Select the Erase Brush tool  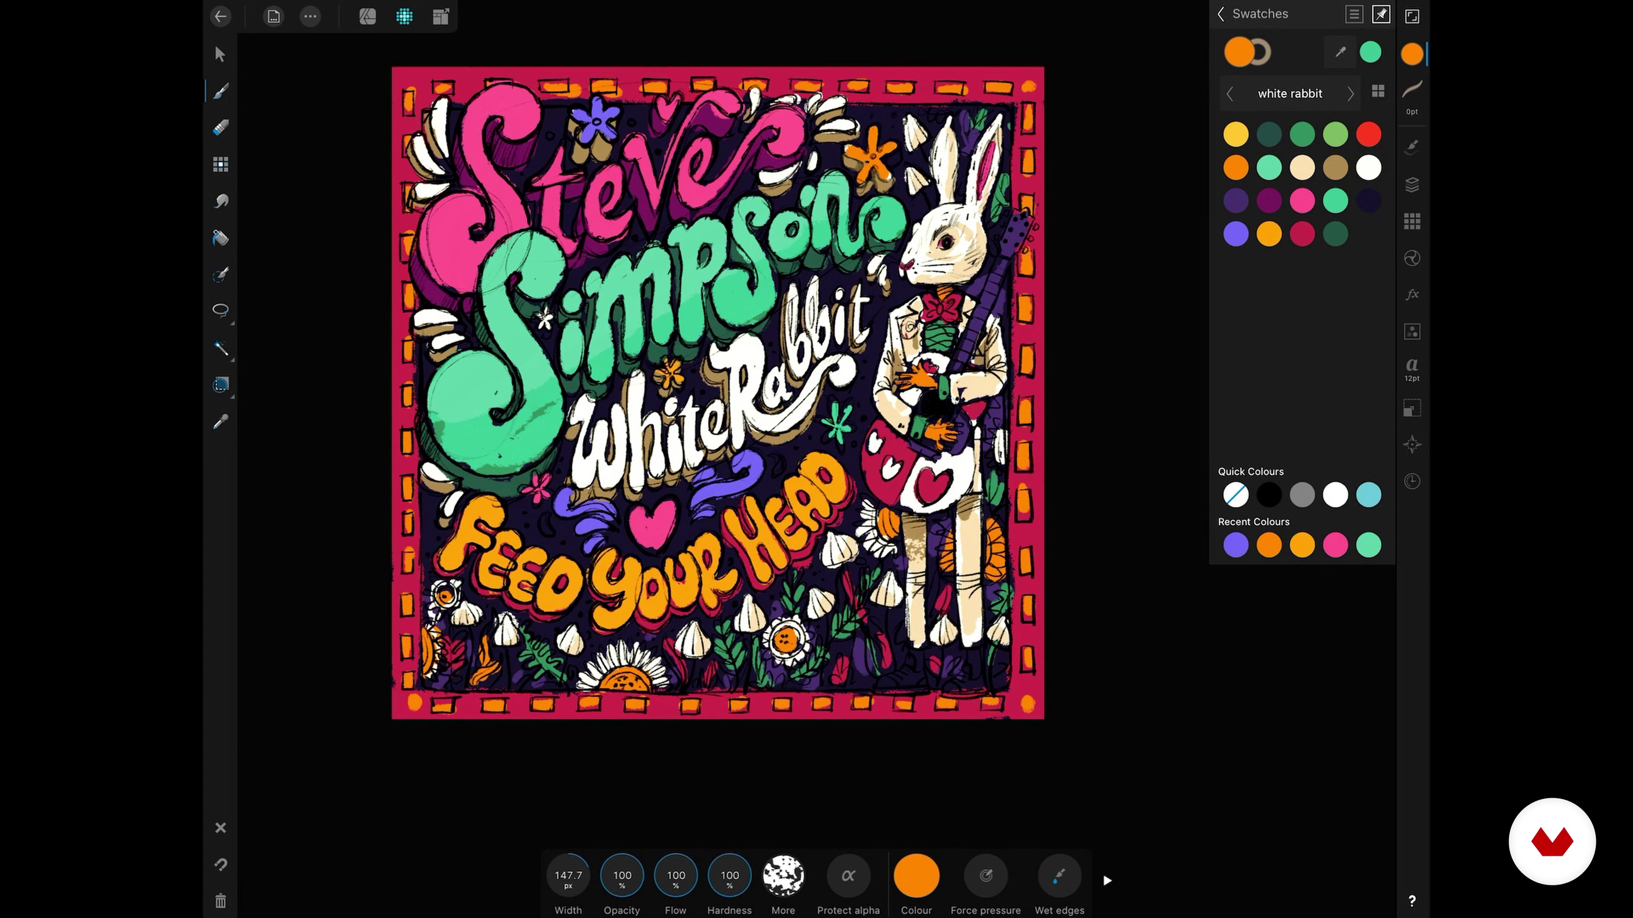click(220, 128)
